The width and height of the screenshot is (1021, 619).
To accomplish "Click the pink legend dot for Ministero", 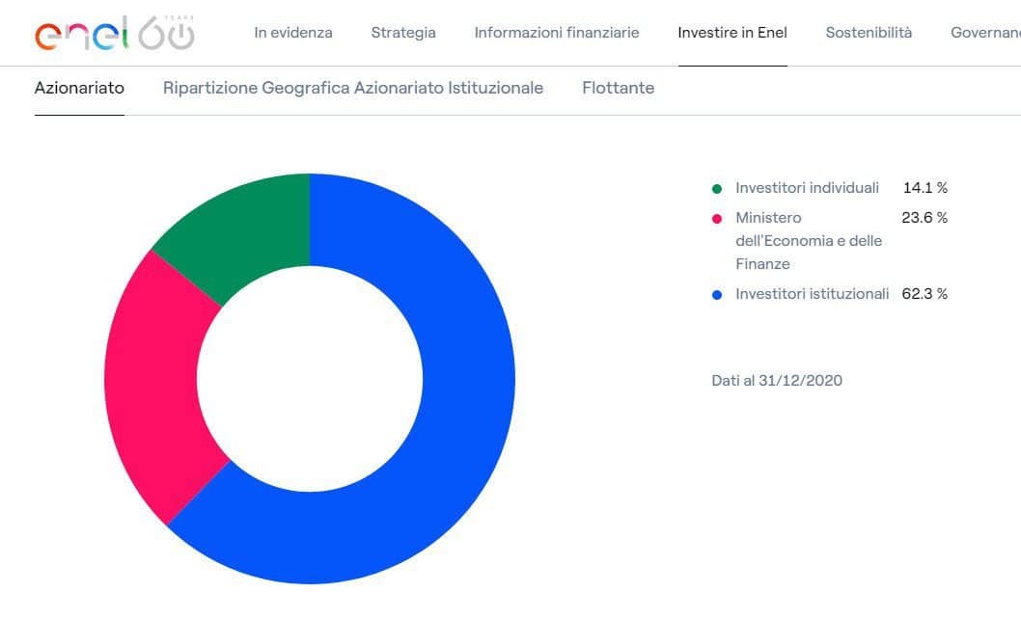I will tap(717, 219).
